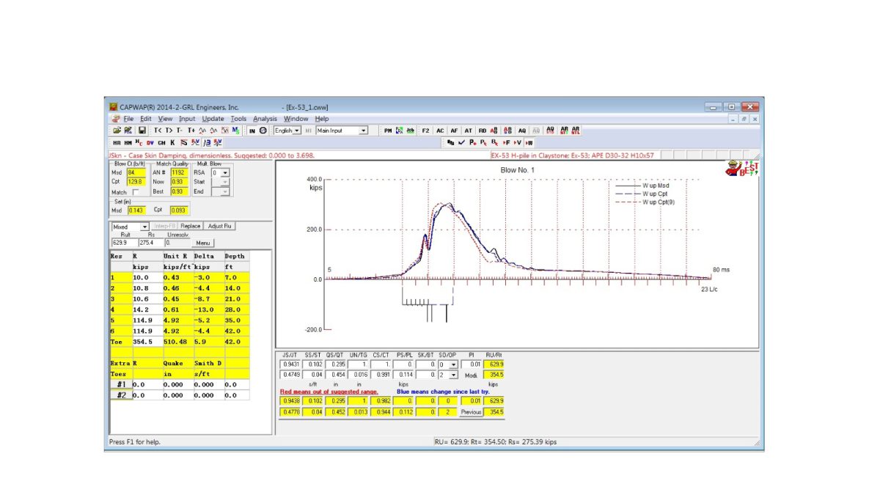
Task: Click the T> time shift toolbar icon
Action: coord(169,131)
